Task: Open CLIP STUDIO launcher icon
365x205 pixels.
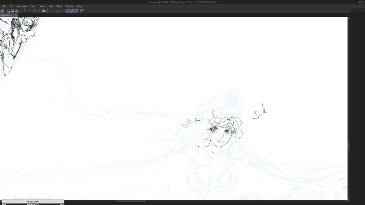Action: [x=2, y=11]
